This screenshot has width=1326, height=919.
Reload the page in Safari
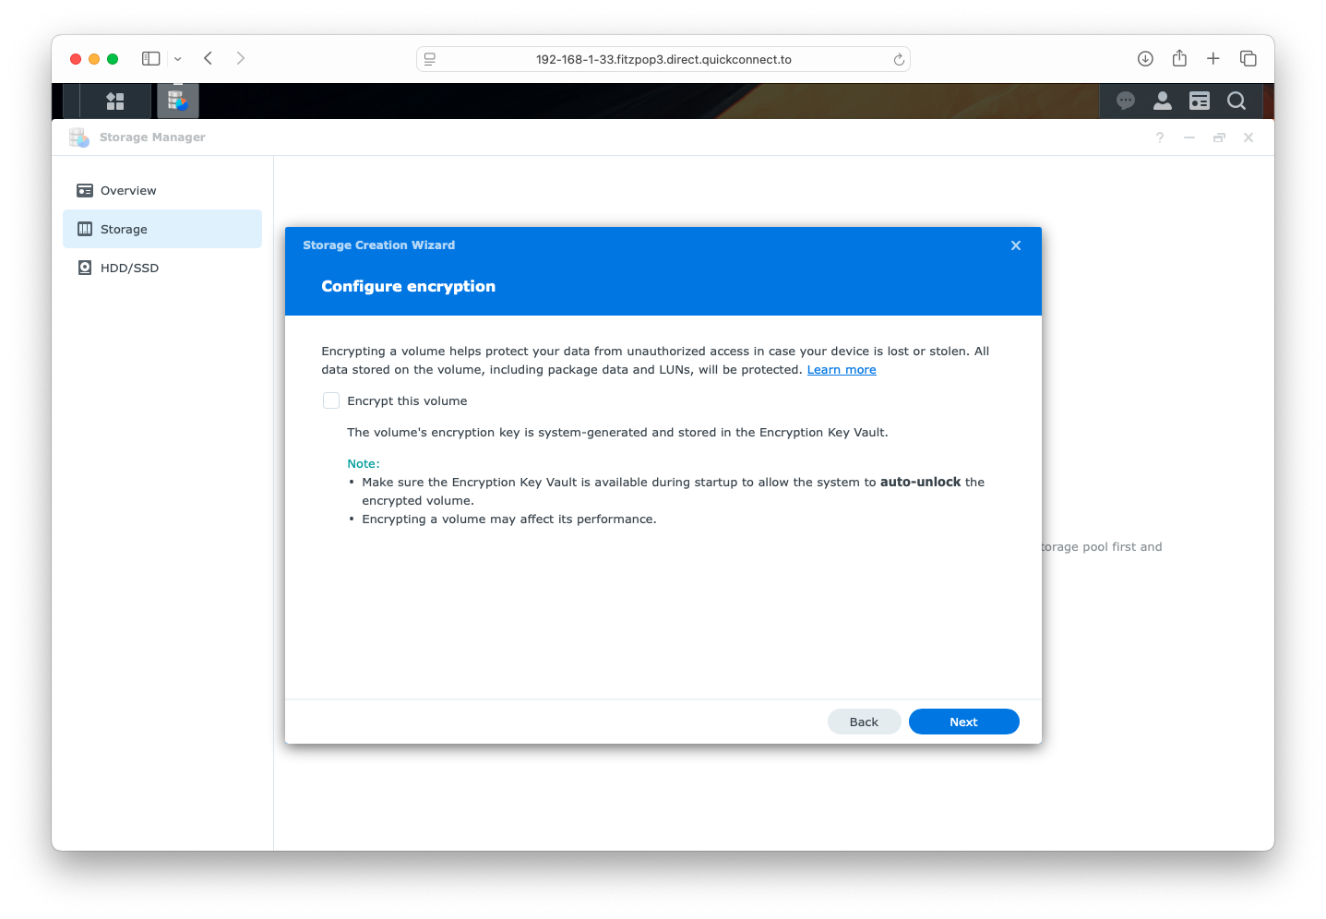tap(899, 59)
